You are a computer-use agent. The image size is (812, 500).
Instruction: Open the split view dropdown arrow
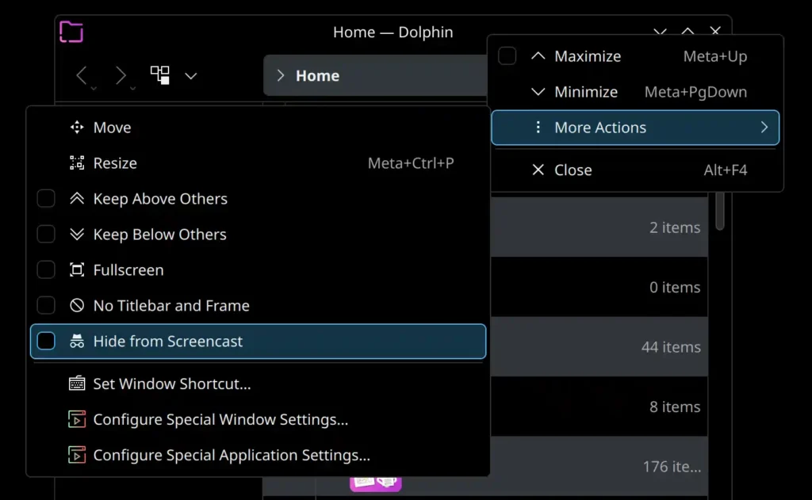click(x=190, y=75)
